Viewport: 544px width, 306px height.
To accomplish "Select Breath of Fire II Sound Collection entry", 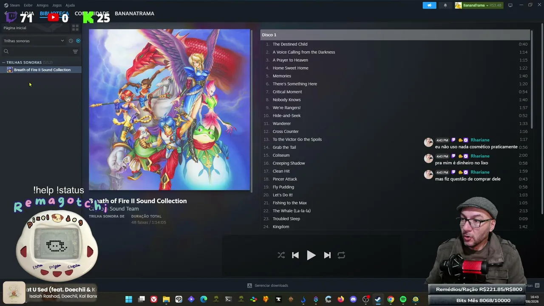I will pyautogui.click(x=41, y=70).
